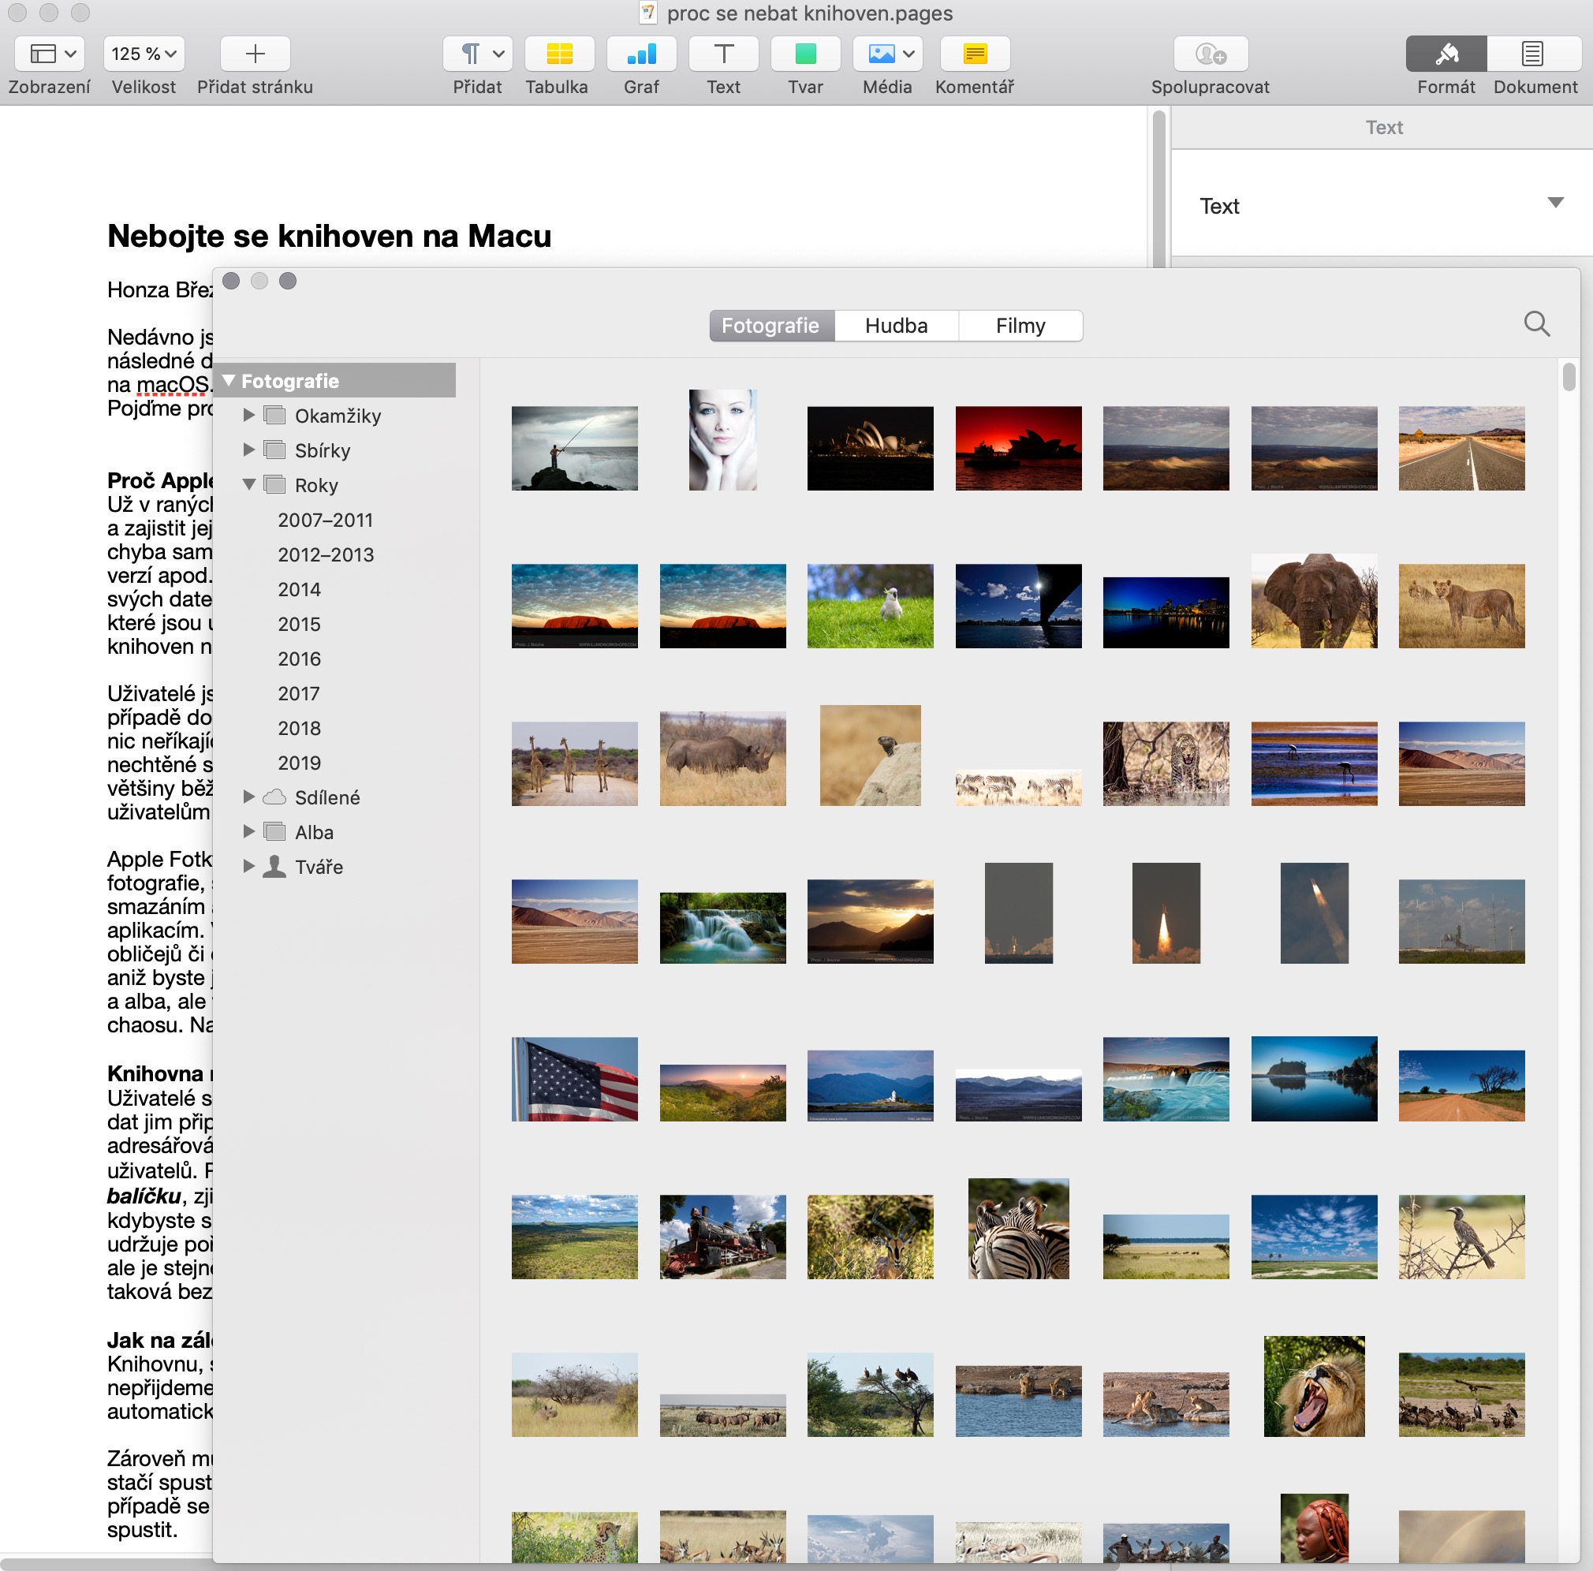Toggle the Formát inspector panel
1593x1571 pixels.
(x=1446, y=54)
